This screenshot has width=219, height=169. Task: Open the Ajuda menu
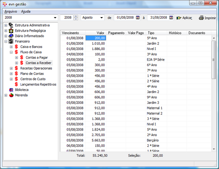[x=26, y=12]
